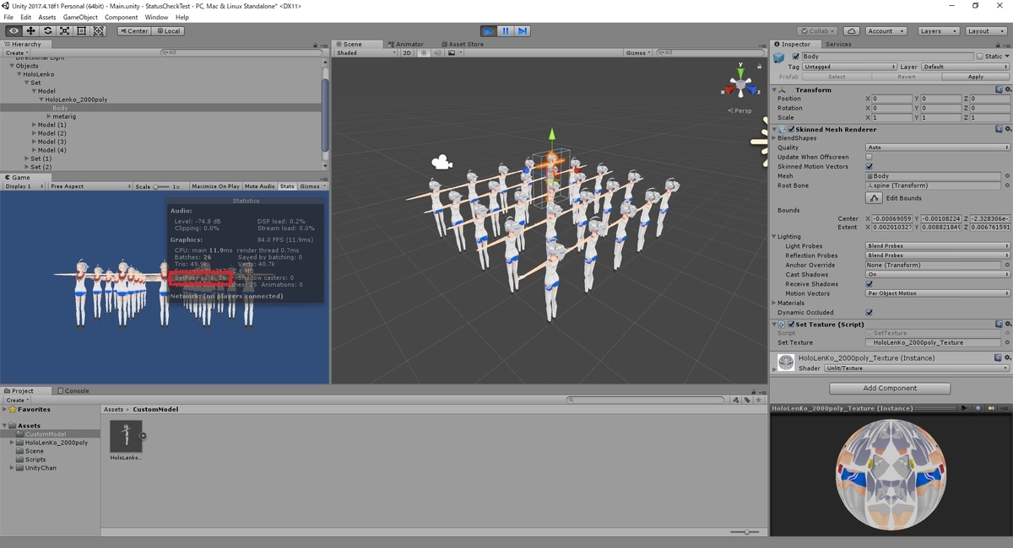Toggle Dynamic Occluded checkbox
Screen dimensions: 1013x548
869,312
